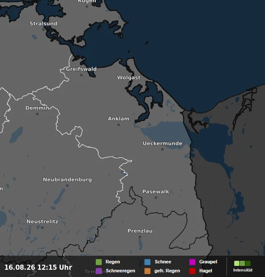Image resolution: width=265 pixels, height=277 pixels.
Task: Click the Rügen location marker square
Action: coord(87,6)
